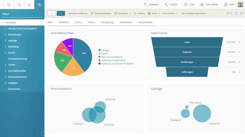Click Nach Outlook exportieren
Image resolution: width=245 pixels, height=137 pixels.
pos(193,14)
